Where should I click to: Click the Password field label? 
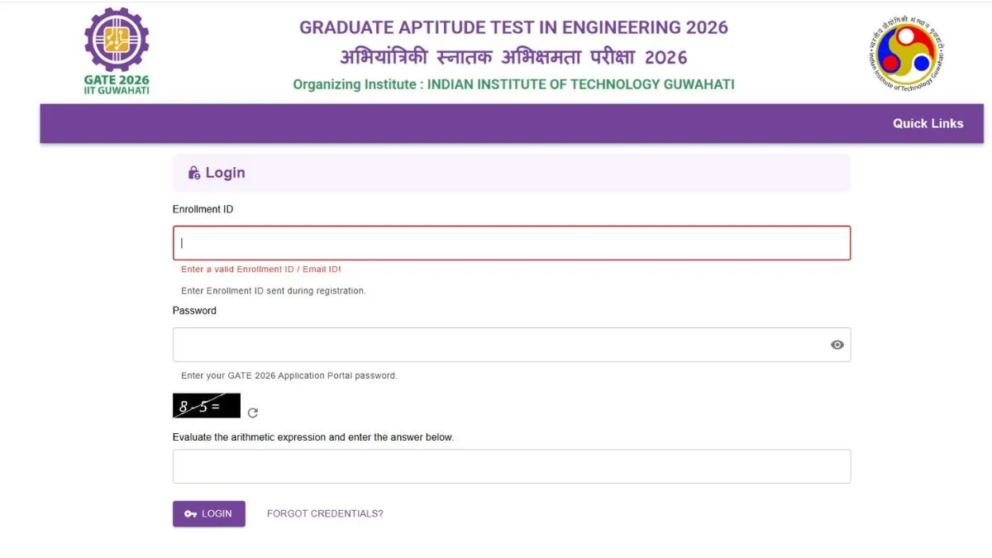(194, 311)
